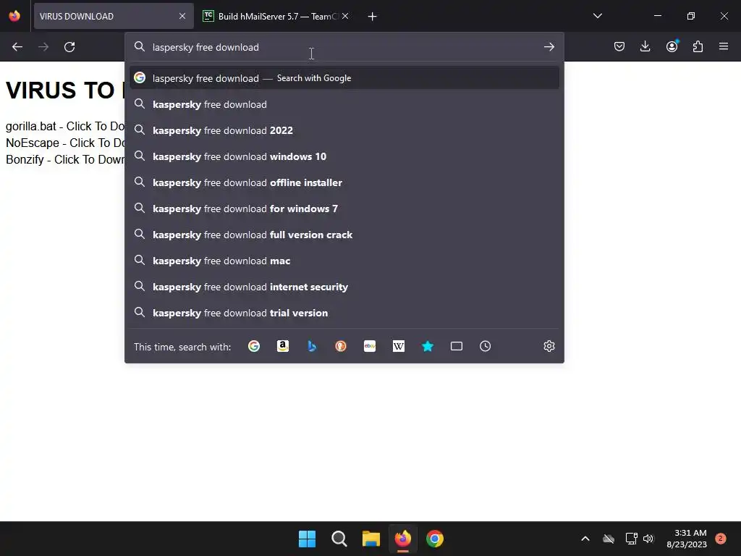Image resolution: width=741 pixels, height=556 pixels.
Task: Open the Pocket save icon
Action: click(619, 46)
